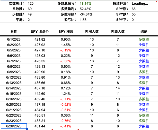Click 多数胜 result for 6/9/2023
Screen dimensions: 158x130
click(144, 72)
